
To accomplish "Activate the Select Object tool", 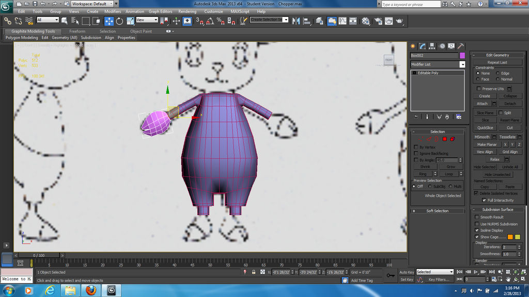I will click(65, 21).
